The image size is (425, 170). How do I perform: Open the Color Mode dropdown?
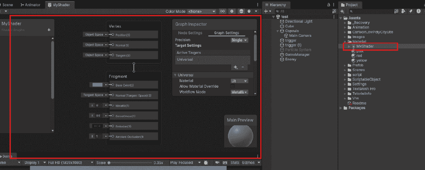point(202,11)
